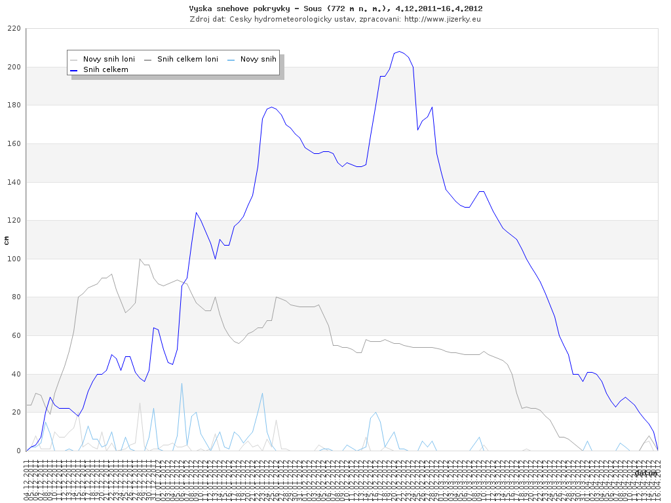Screen dimensions: 671x503
Task: Click the 100 y-axis tick label
Action: tap(14, 259)
